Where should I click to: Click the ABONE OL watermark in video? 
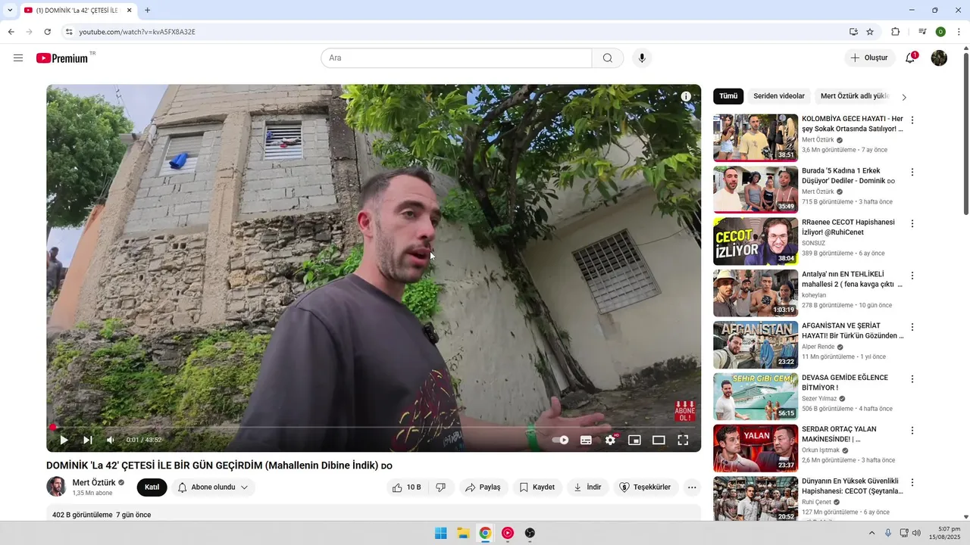coord(685,411)
